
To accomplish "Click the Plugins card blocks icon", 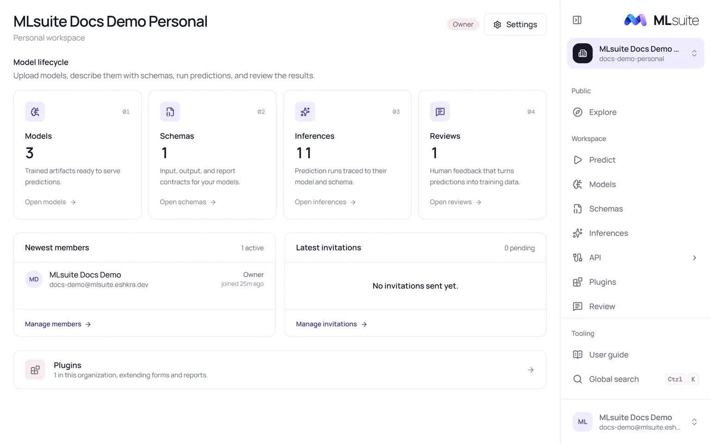I will [35, 370].
